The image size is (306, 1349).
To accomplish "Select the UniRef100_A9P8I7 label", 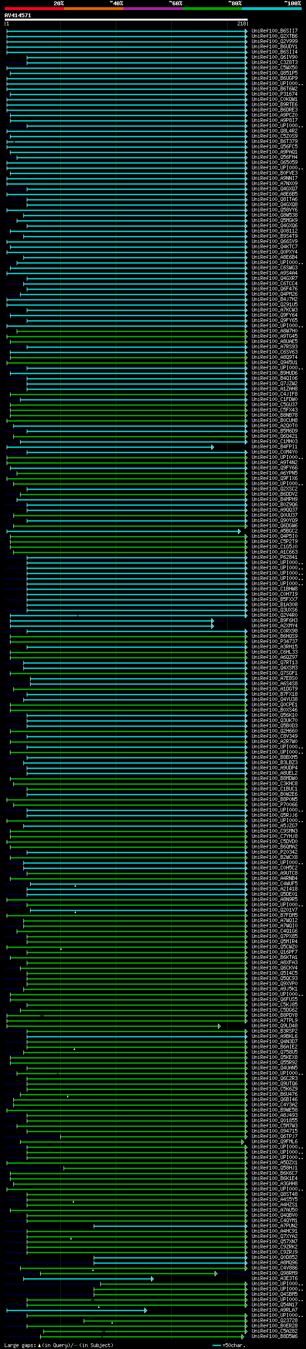I will point(274,121).
